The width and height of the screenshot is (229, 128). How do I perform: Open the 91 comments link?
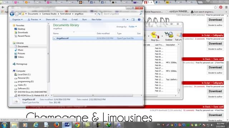(189, 110)
